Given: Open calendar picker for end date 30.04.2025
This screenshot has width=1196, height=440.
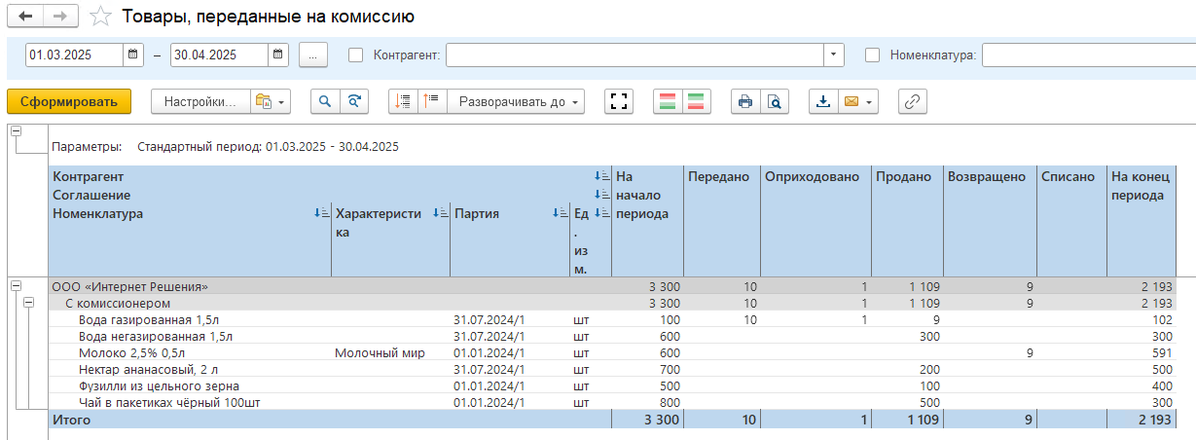Looking at the screenshot, I should click(278, 55).
